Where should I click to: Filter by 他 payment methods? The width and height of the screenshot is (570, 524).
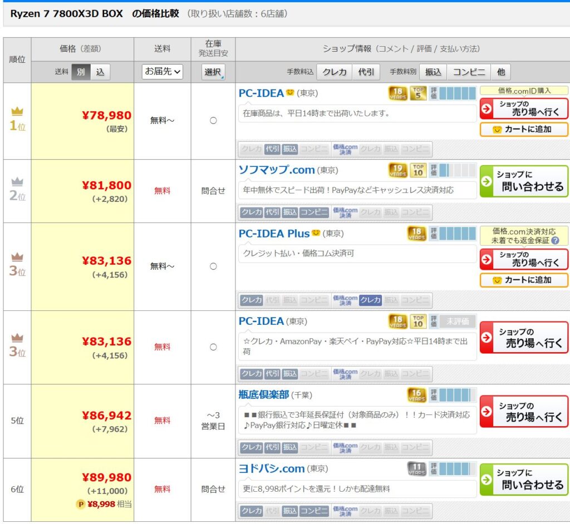[501, 72]
